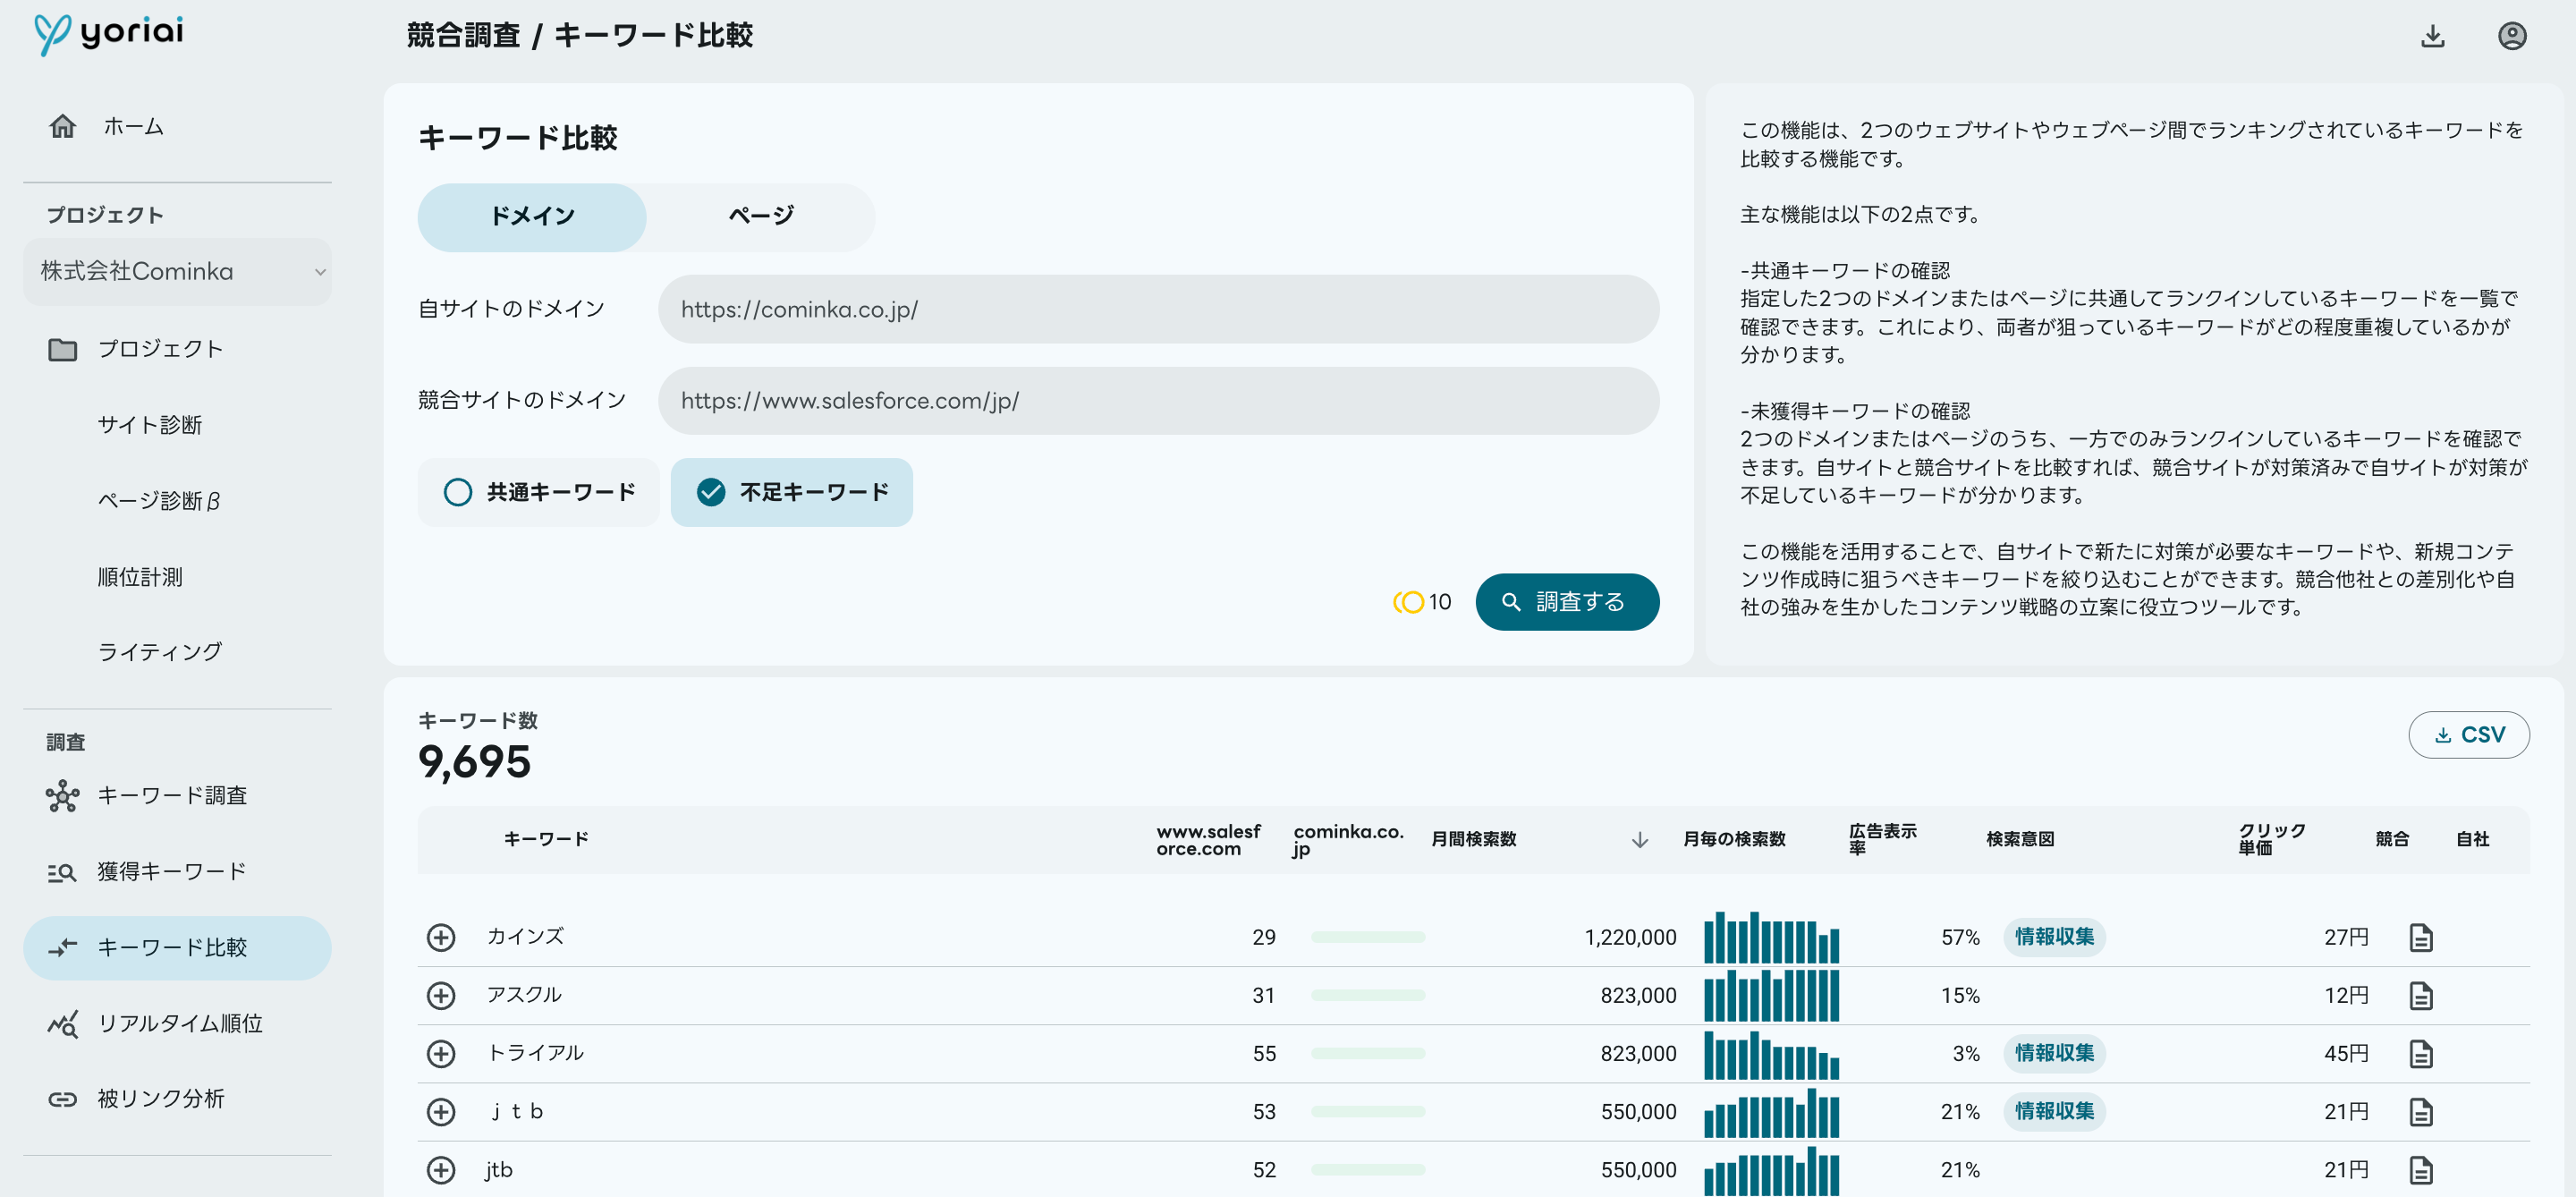Open ページ診断β in the sidebar

[159, 500]
